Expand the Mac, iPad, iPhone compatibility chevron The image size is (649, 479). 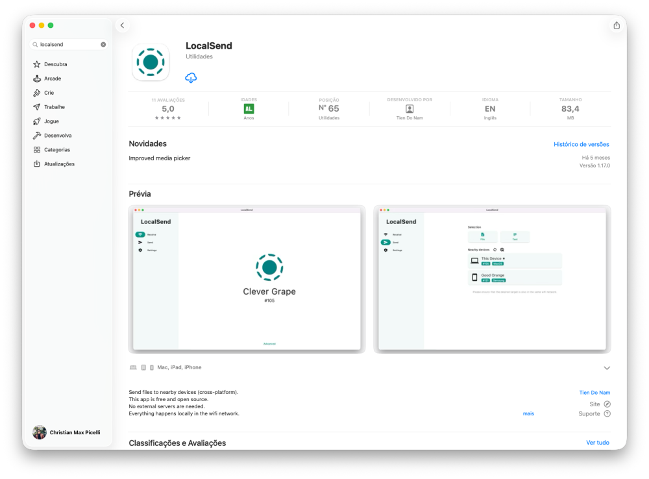point(607,367)
